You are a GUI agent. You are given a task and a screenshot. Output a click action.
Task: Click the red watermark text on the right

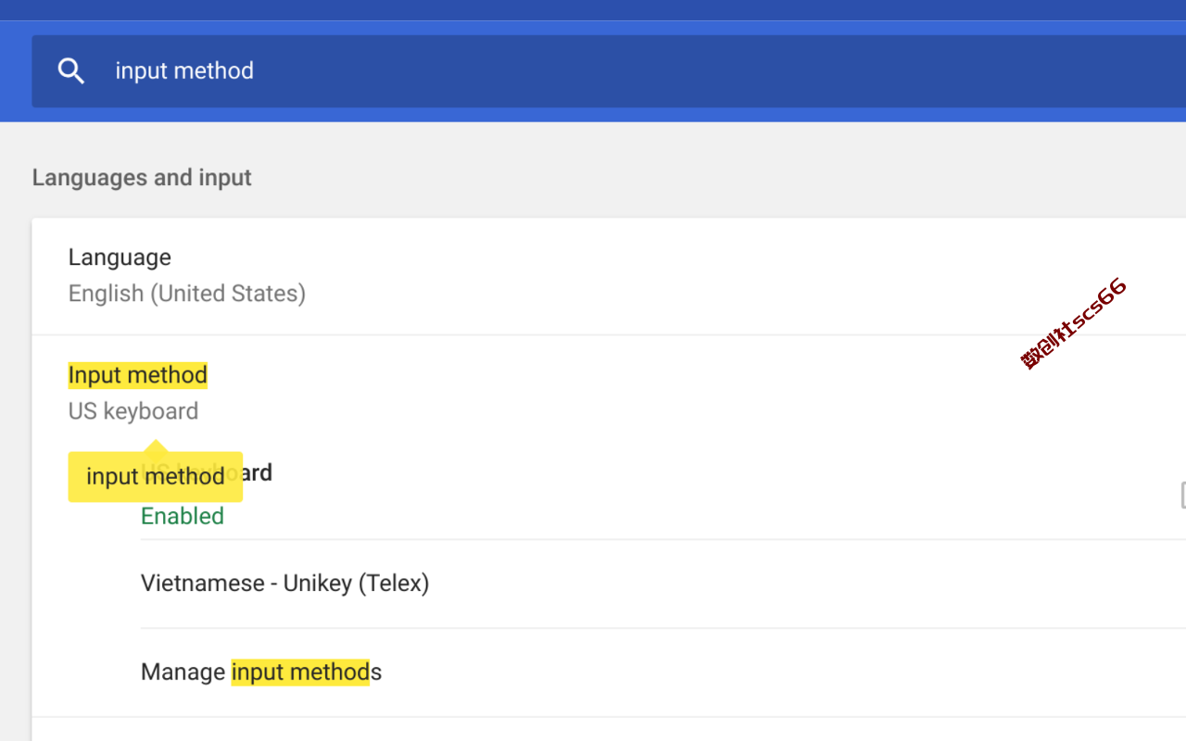(x=1074, y=323)
